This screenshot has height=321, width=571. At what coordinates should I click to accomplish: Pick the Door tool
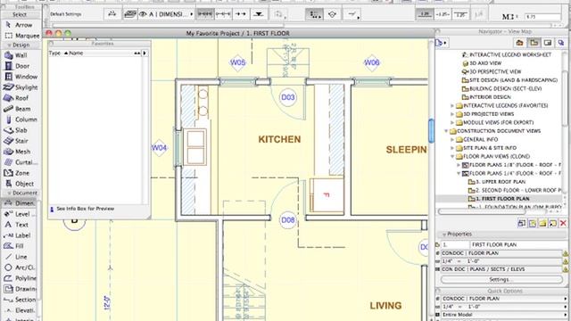(x=21, y=66)
